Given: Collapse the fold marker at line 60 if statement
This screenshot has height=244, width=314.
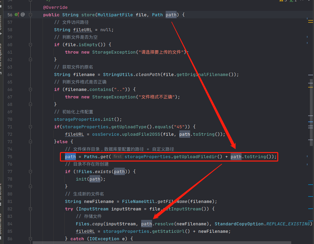Looking at the screenshot, I should [x=30, y=45].
